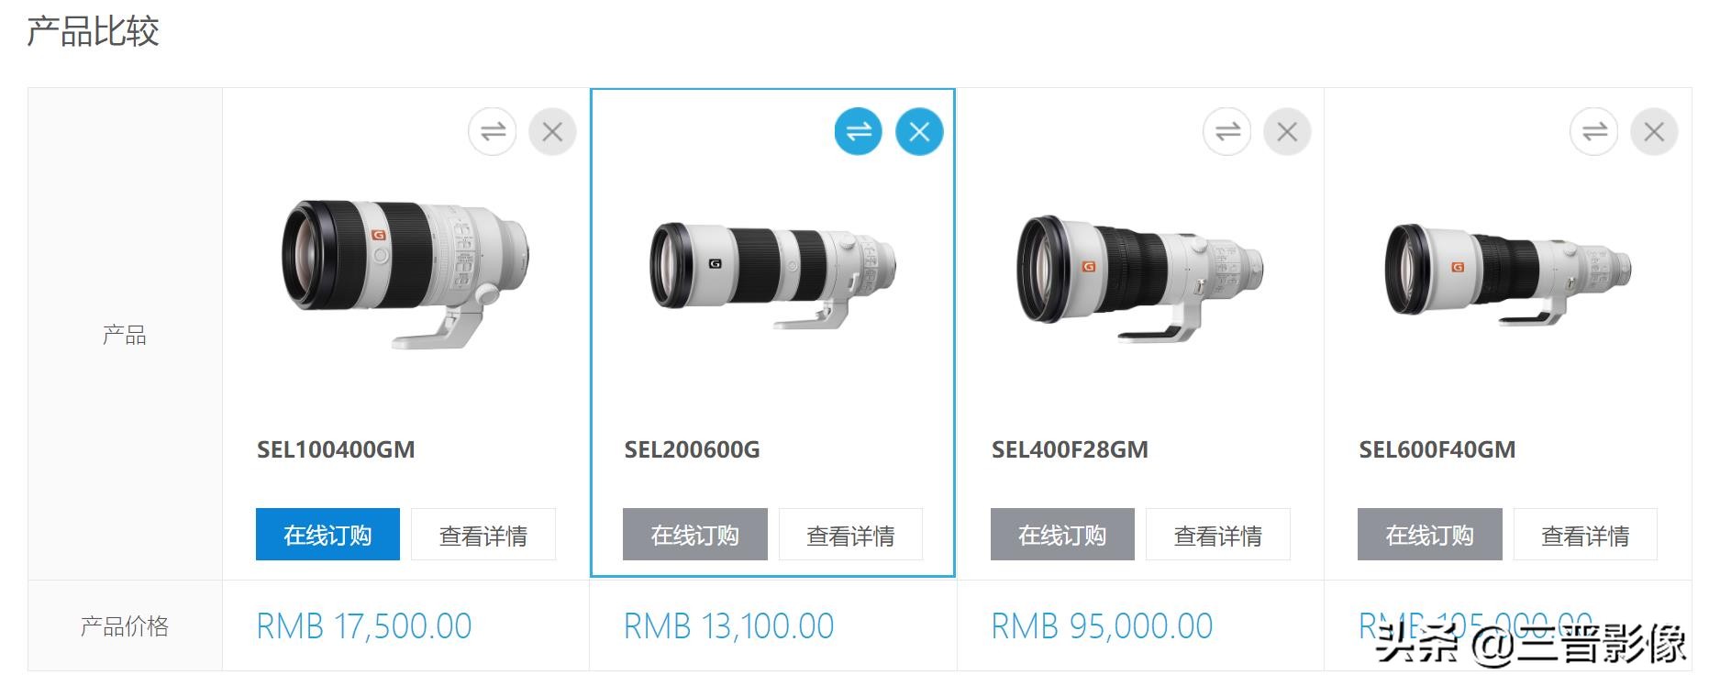Screen dimensions: 1709x686
Task: Open 查看详情 for SEL600F40GM
Action: click(1585, 535)
